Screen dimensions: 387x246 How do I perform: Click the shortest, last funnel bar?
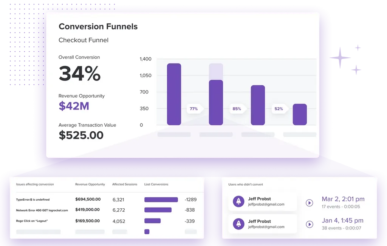(x=300, y=114)
